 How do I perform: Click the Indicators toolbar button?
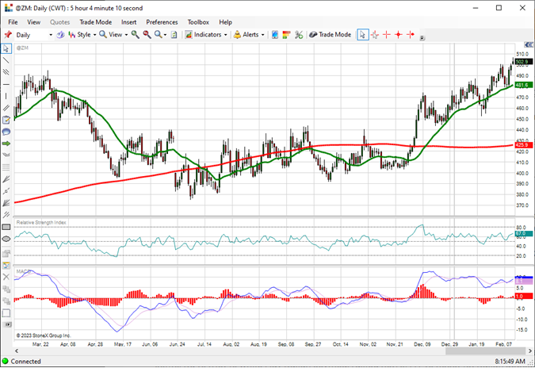[206, 34]
